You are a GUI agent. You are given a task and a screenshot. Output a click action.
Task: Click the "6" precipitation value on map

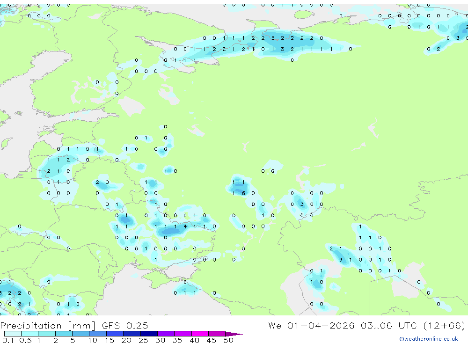tap(243, 193)
